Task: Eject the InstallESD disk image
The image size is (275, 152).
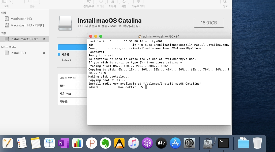Action: (x=44, y=53)
